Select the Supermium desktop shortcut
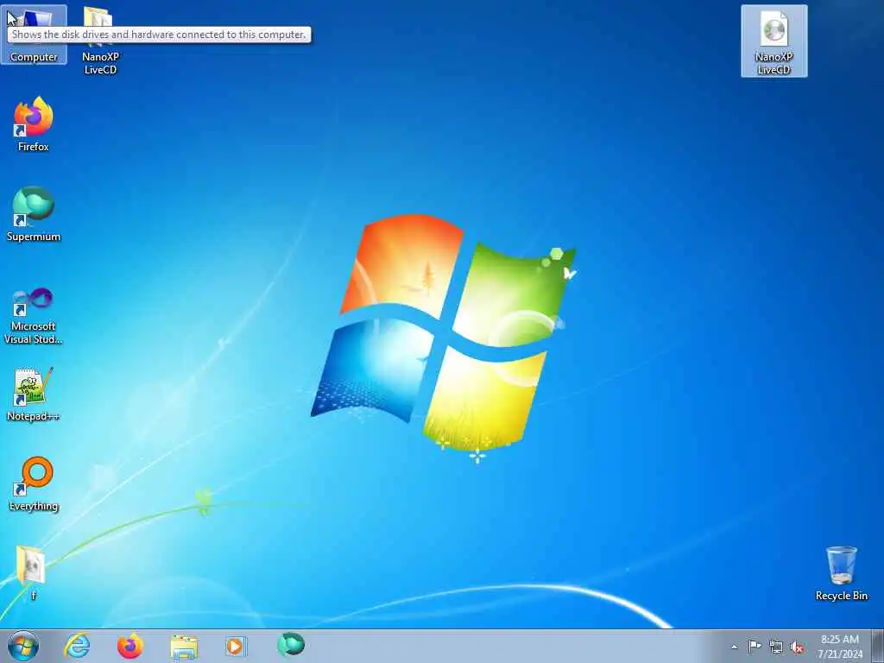Screen dimensions: 884x663 pyautogui.click(x=34, y=214)
